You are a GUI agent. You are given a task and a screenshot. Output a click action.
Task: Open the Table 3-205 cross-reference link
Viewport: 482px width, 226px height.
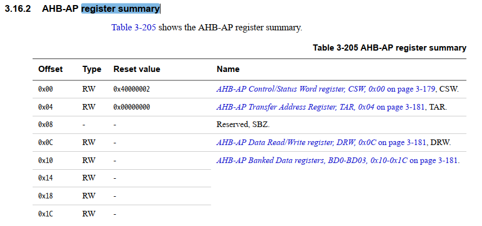pyautogui.click(x=133, y=27)
